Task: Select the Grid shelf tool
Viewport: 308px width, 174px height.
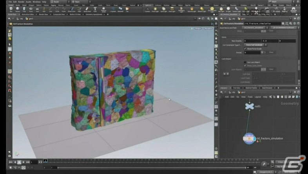Action: click(37, 9)
